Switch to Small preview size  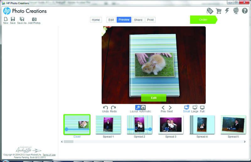pos(187,107)
